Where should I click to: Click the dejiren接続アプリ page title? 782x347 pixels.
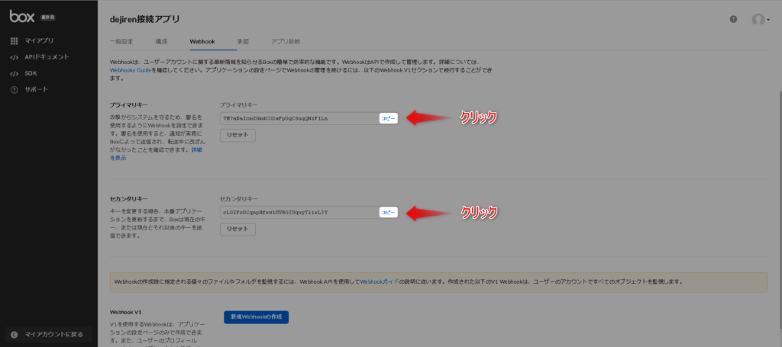(x=144, y=19)
